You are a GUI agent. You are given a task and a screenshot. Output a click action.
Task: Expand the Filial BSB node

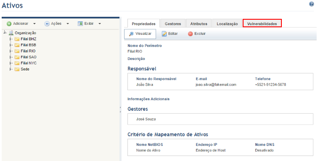[11, 45]
